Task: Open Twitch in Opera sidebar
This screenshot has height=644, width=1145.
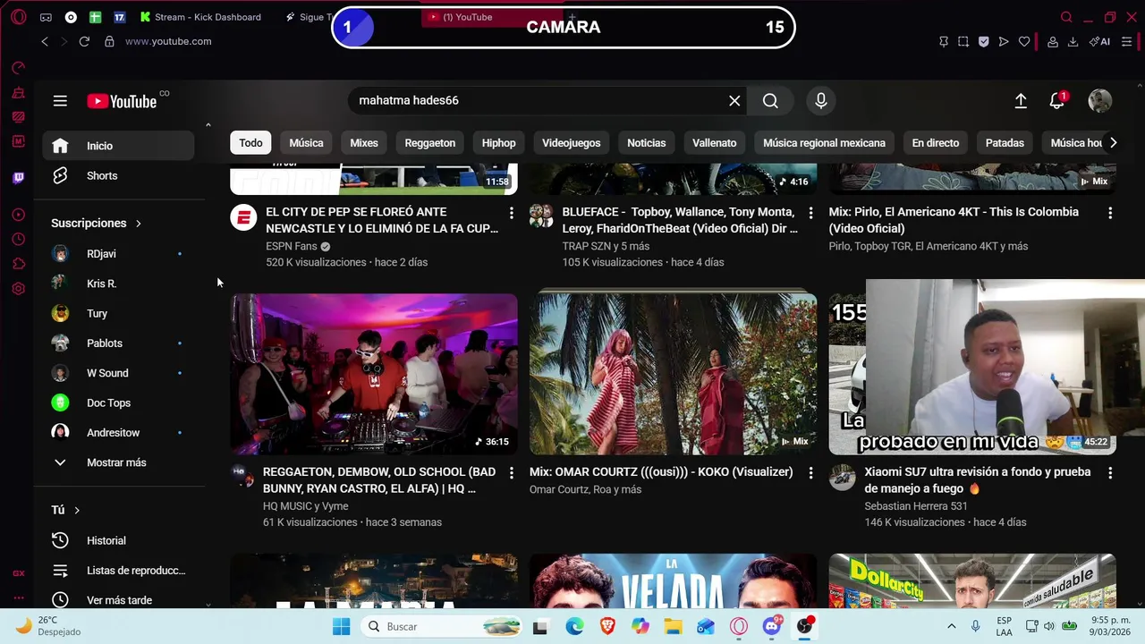Action: [18, 177]
